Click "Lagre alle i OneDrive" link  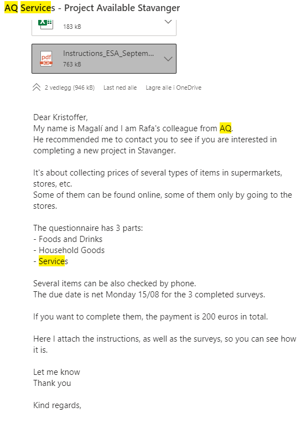174,87
